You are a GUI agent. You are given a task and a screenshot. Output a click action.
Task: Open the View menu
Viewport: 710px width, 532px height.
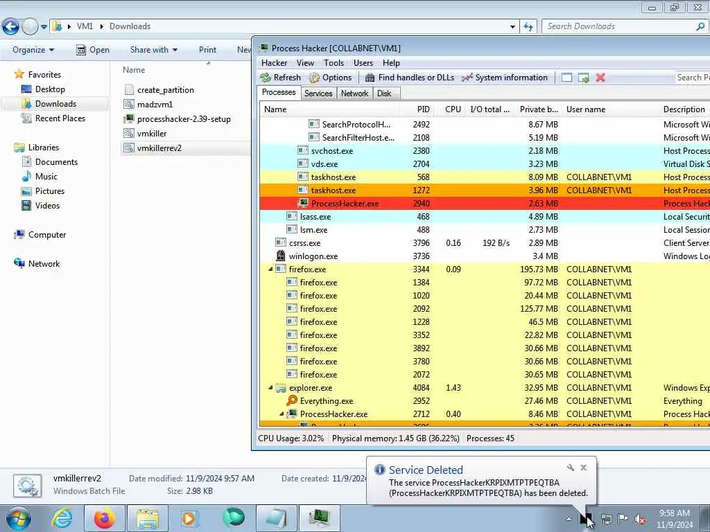click(x=305, y=63)
